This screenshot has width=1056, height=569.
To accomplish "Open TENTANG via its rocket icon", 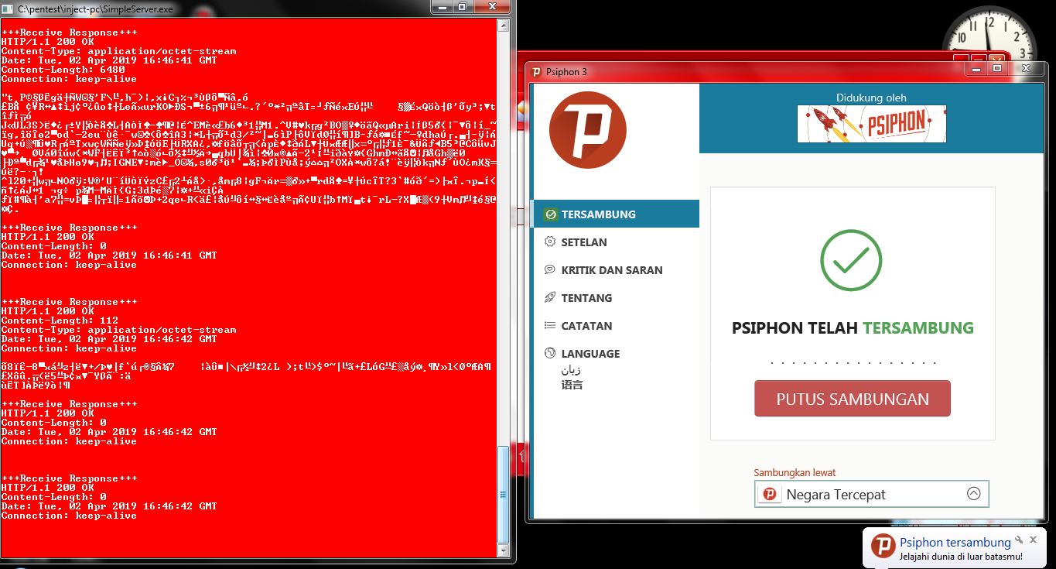I will click(550, 297).
